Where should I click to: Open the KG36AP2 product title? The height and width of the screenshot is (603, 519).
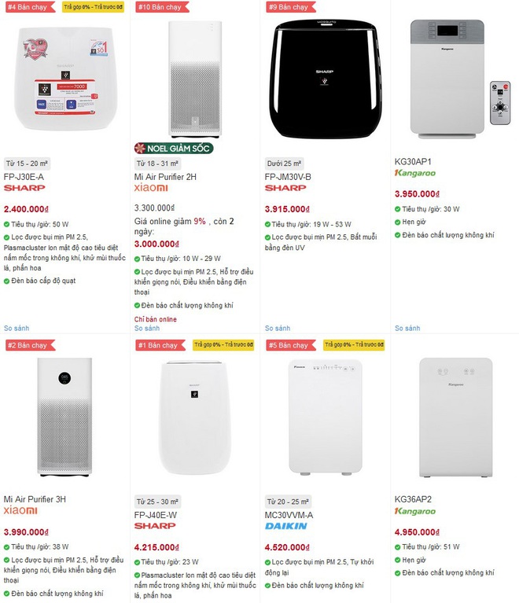tap(413, 499)
